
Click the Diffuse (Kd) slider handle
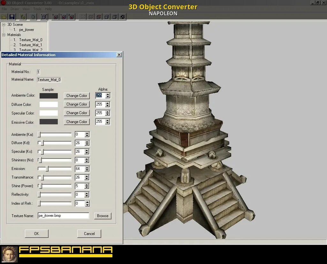[42, 143]
